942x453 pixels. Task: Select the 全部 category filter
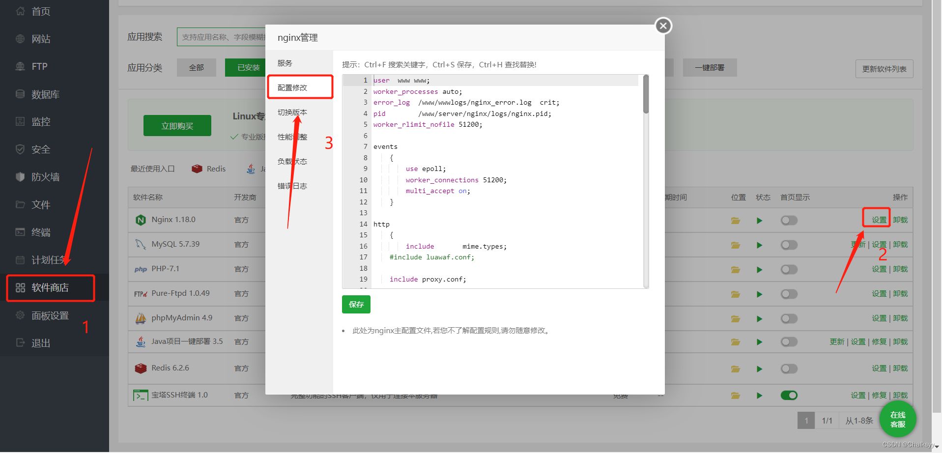[x=197, y=68]
